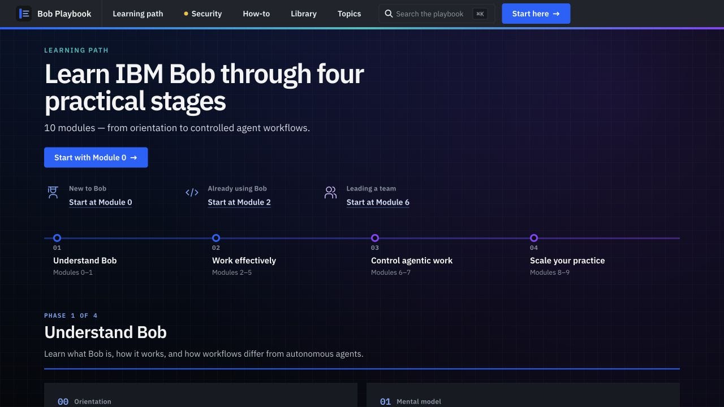Click the ⌘K shortcut badge
The image size is (724, 407).
coord(480,14)
